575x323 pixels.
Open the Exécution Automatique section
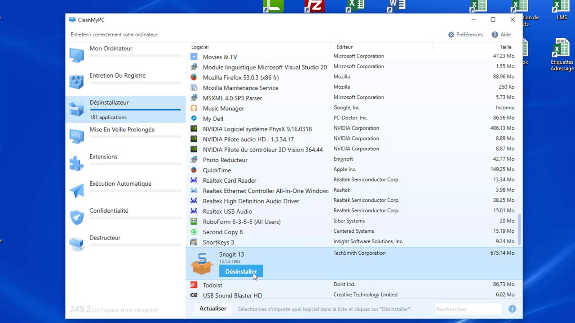(x=125, y=190)
